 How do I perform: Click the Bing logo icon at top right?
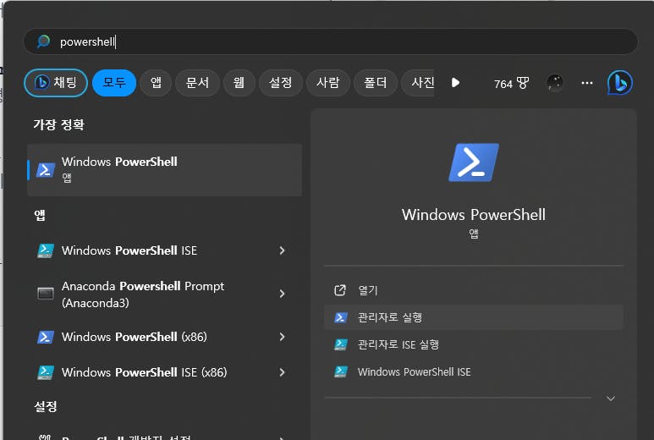(x=620, y=83)
